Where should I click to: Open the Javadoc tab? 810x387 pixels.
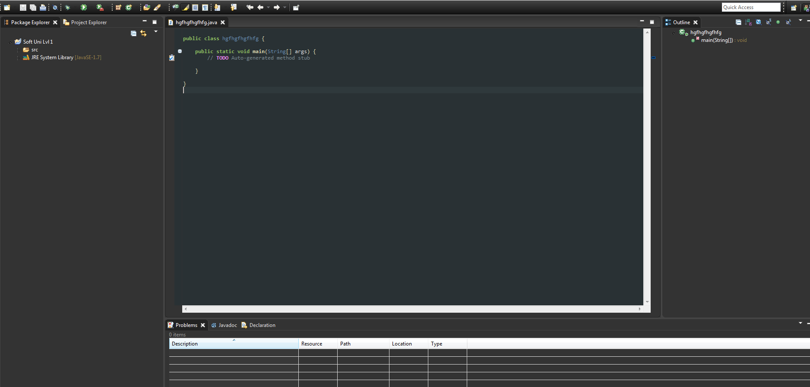point(224,325)
